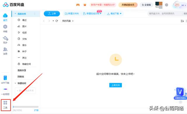Click the storage usage progress bar
The width and height of the screenshot is (187, 114).
[26, 107]
